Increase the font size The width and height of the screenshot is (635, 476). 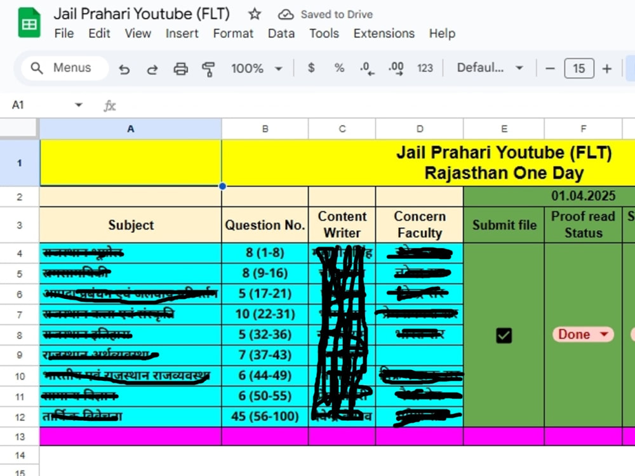tap(606, 69)
